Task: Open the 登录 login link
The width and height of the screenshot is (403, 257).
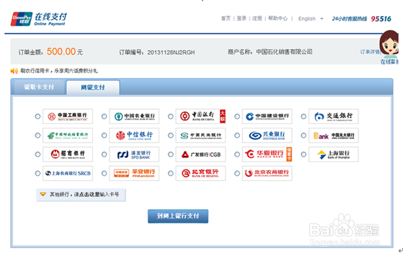Action: tap(241, 18)
